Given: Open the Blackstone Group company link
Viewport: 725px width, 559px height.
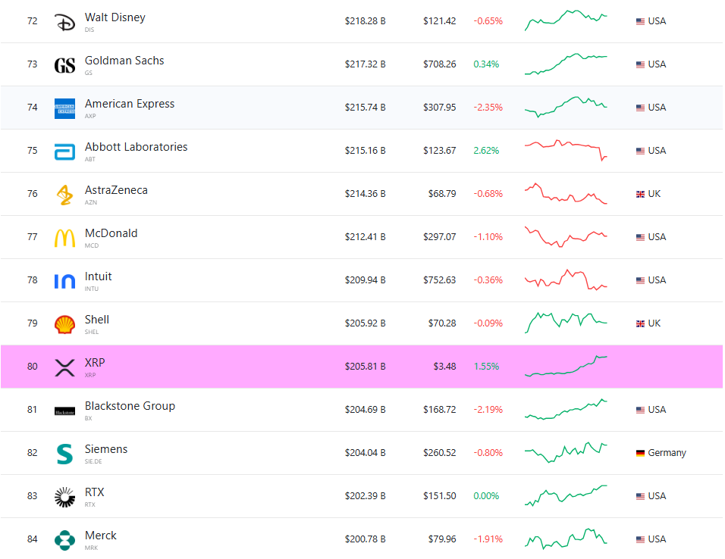Looking at the screenshot, I should pos(130,406).
